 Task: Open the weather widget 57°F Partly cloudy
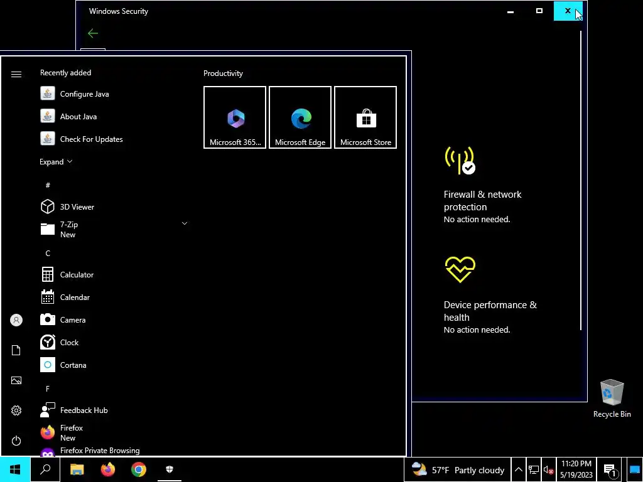pos(458,469)
